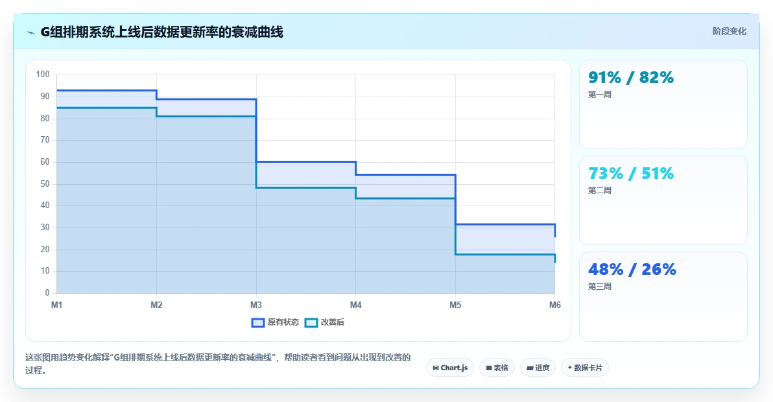773x402 pixels.
Task: Click the M5 x-axis label
Action: click(455, 305)
